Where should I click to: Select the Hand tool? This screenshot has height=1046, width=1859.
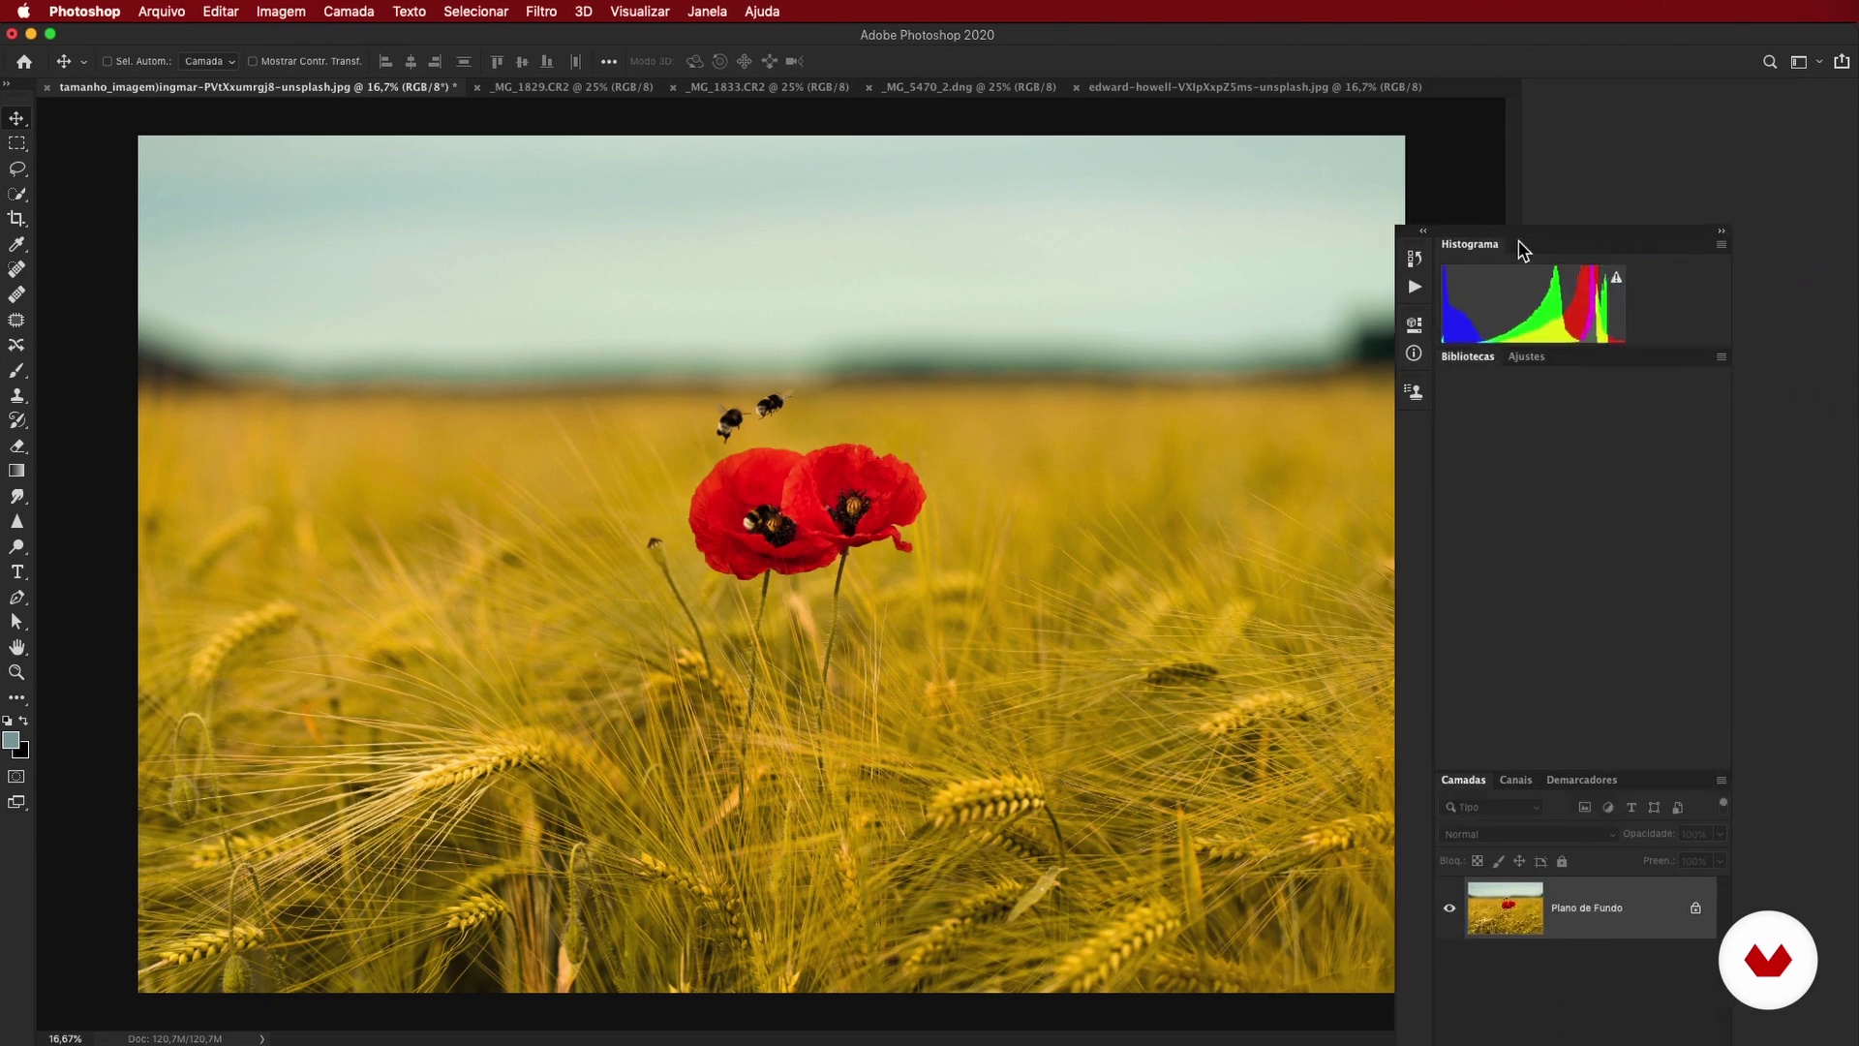[x=16, y=647]
